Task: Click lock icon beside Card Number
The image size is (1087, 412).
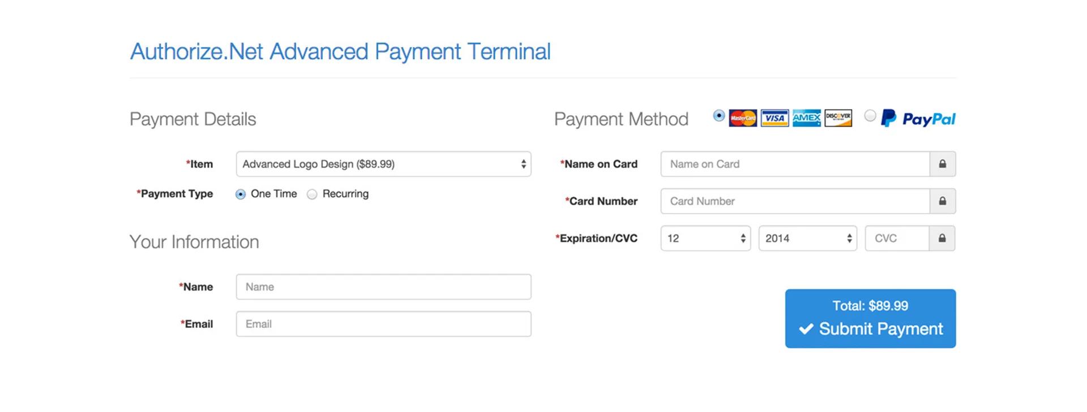Action: [x=943, y=201]
